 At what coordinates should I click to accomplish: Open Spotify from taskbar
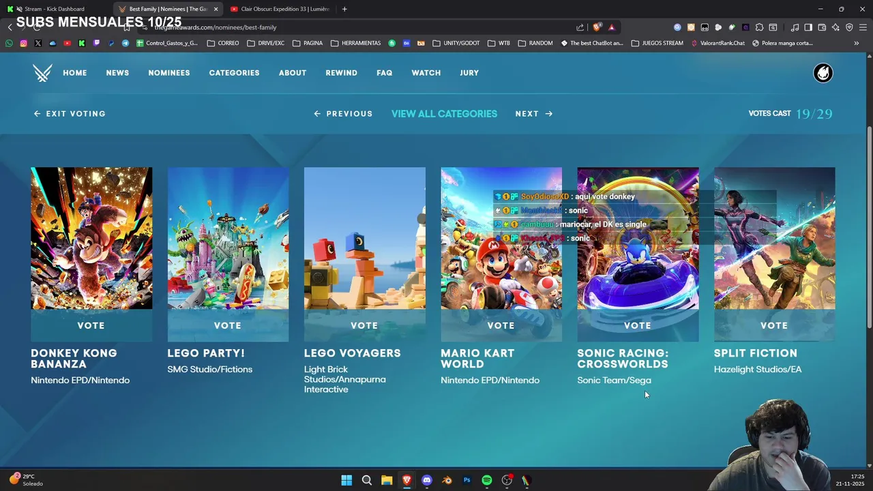pyautogui.click(x=487, y=480)
